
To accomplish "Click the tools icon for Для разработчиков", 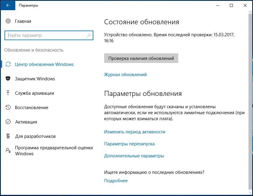I will click(x=8, y=136).
